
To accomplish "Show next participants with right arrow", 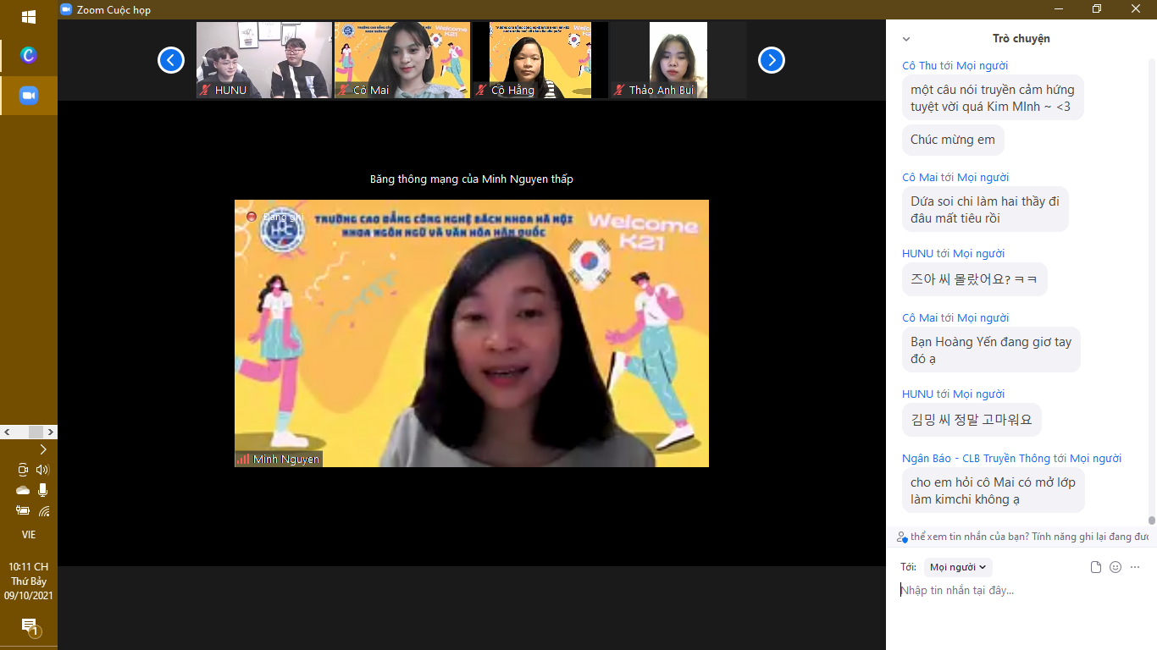I will tap(771, 60).
